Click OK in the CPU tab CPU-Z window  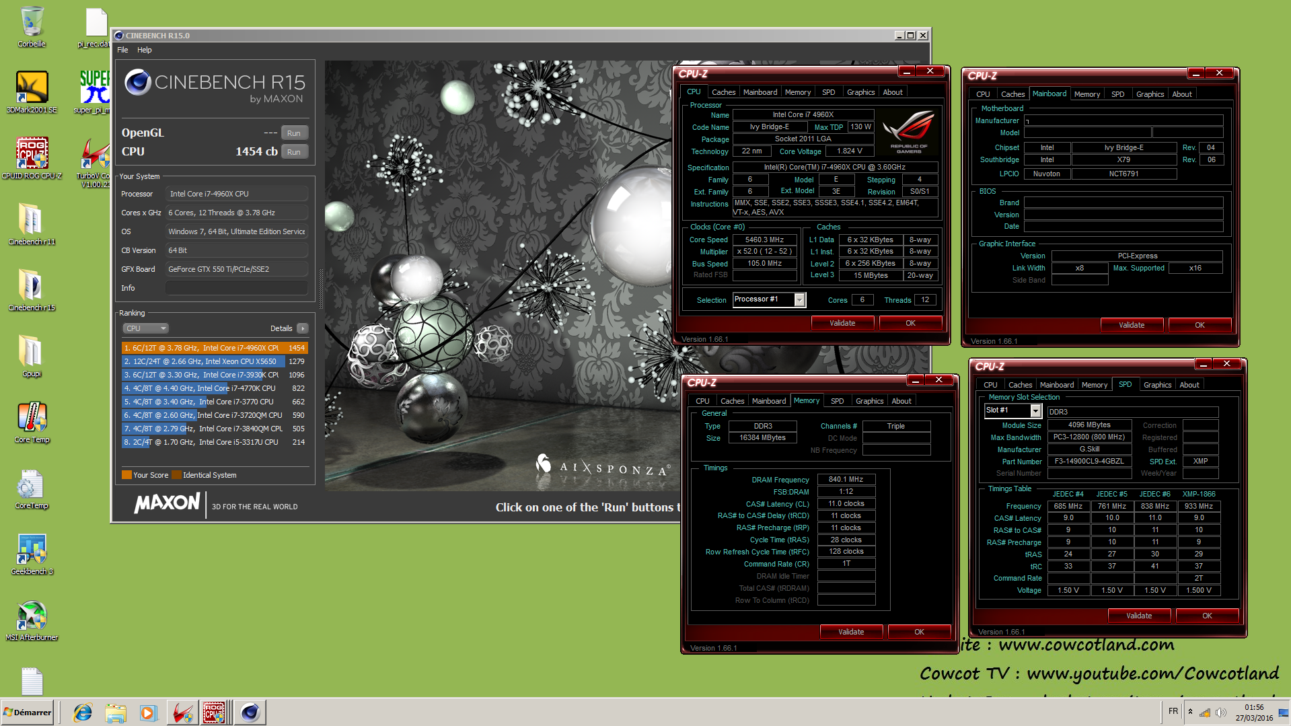[910, 323]
